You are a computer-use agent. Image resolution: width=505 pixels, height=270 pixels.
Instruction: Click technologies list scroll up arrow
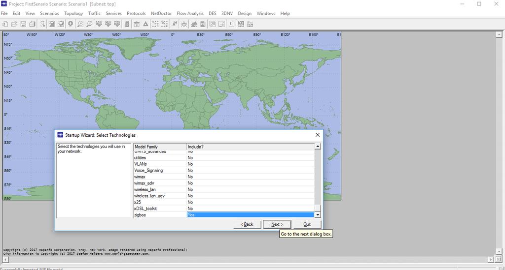point(318,147)
